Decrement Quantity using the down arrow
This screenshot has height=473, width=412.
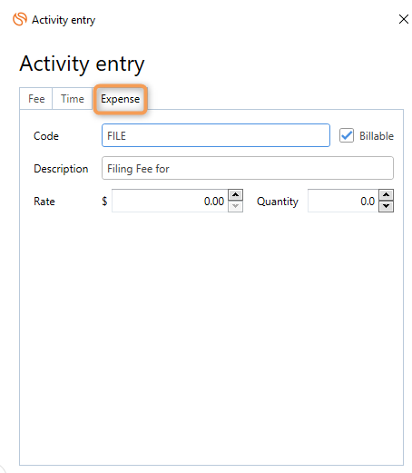(386, 207)
